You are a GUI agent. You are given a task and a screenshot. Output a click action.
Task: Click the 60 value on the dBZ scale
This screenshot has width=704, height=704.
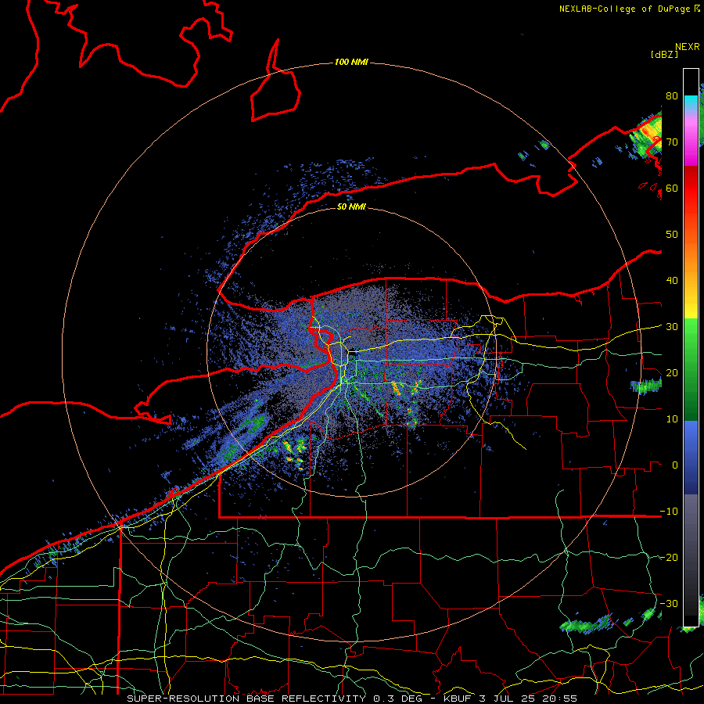point(672,188)
